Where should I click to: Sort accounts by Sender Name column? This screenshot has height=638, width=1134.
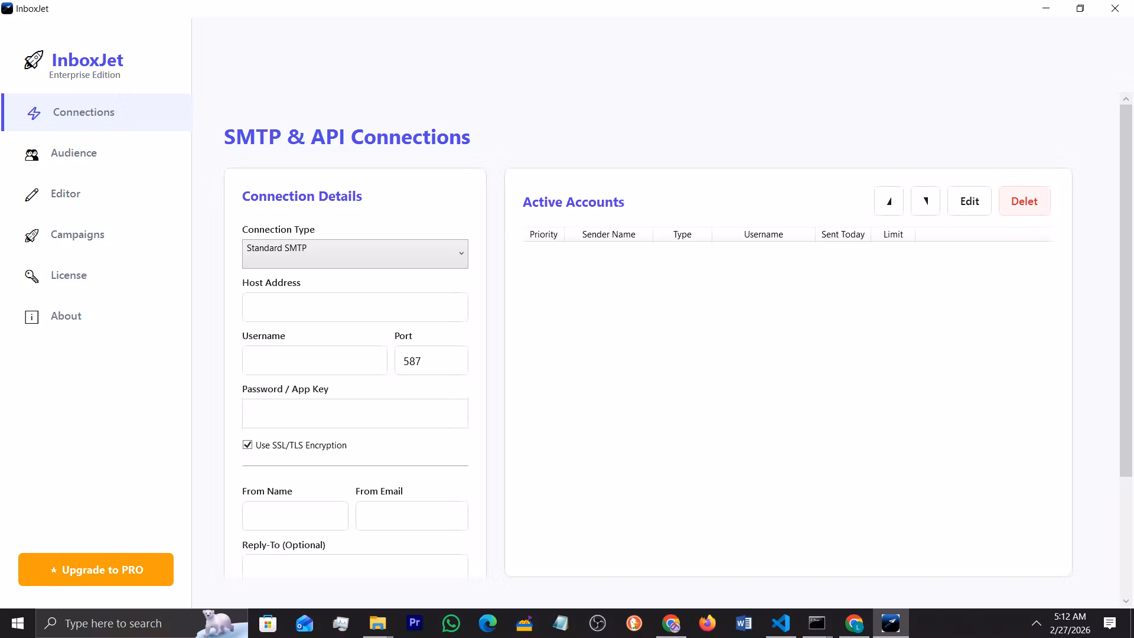click(x=608, y=235)
